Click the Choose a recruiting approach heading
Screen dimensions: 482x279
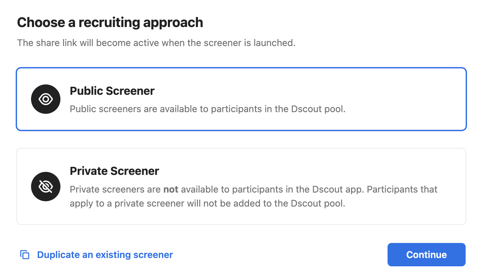(x=110, y=22)
